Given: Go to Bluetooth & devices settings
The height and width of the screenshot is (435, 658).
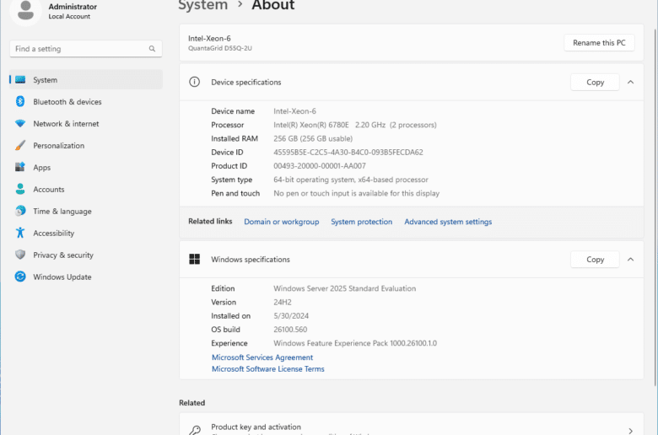Looking at the screenshot, I should [x=86, y=101].
